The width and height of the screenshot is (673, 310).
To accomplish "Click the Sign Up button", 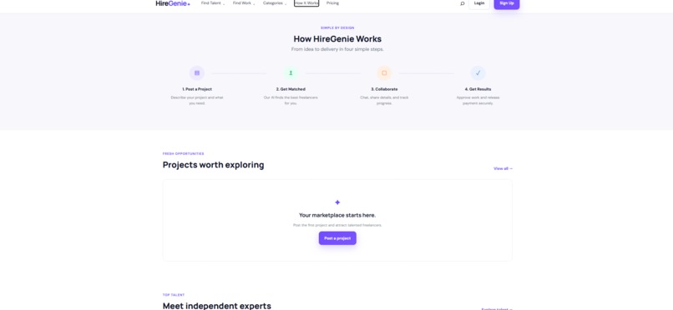I will (507, 3).
